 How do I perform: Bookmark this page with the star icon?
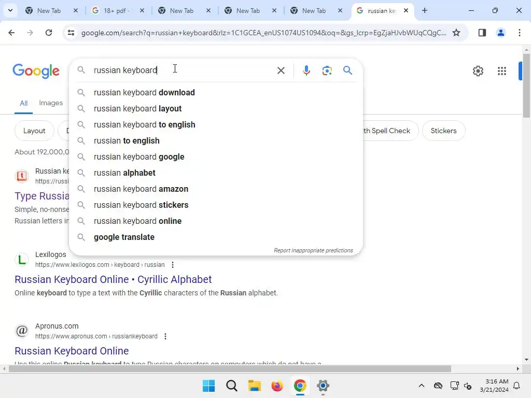click(x=456, y=33)
